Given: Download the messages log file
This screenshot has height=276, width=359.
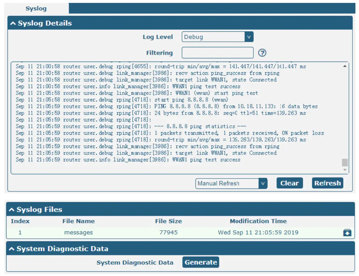Looking at the screenshot, I should [x=347, y=233].
